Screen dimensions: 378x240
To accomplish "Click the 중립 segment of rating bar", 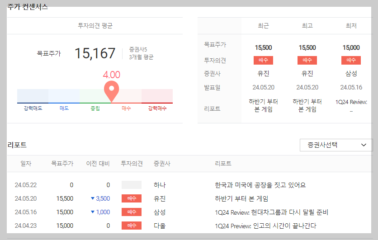I will [x=95, y=96].
